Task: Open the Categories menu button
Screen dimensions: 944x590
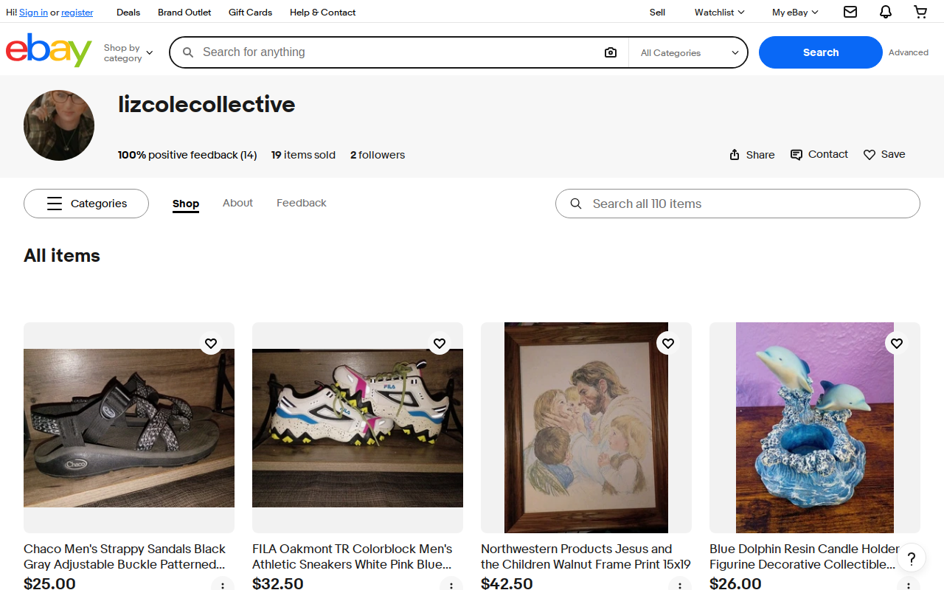Action: pos(86,204)
